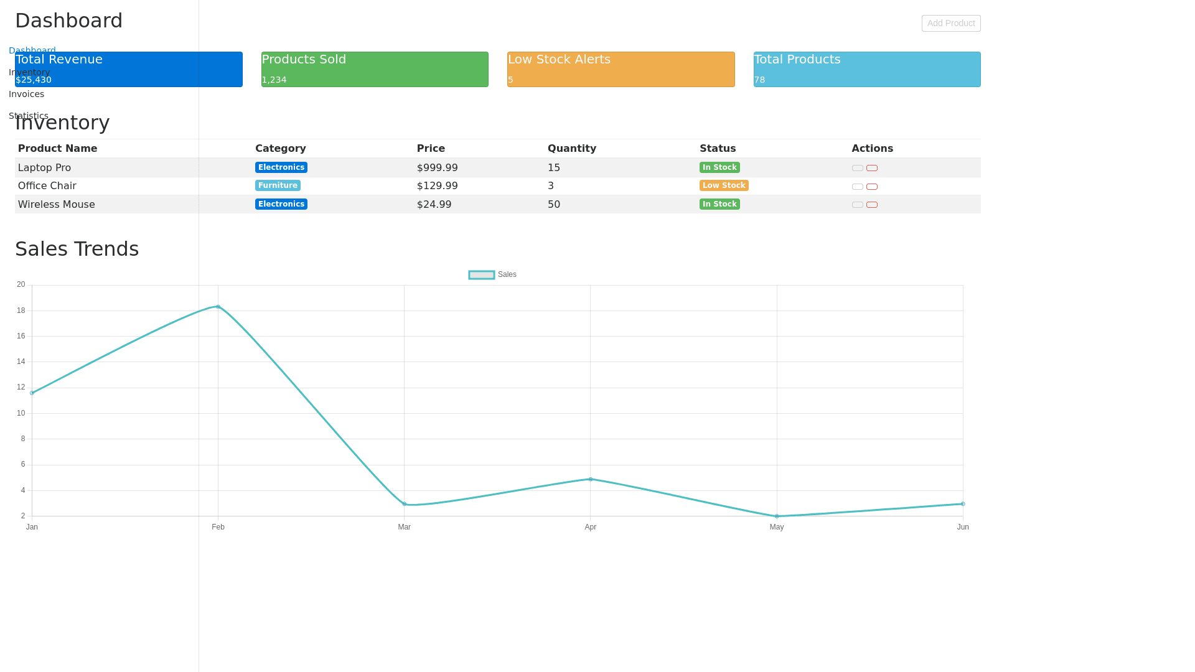
Task: Toggle the Sales legend in chart
Action: pos(492,275)
